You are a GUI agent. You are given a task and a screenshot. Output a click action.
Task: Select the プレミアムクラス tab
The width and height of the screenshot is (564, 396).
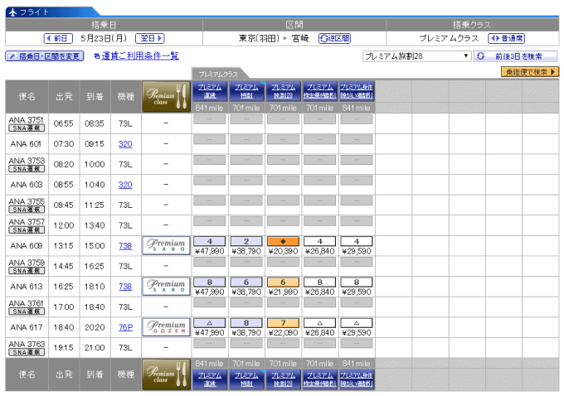point(218,74)
